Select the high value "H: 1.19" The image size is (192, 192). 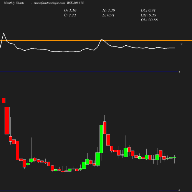click(109, 10)
